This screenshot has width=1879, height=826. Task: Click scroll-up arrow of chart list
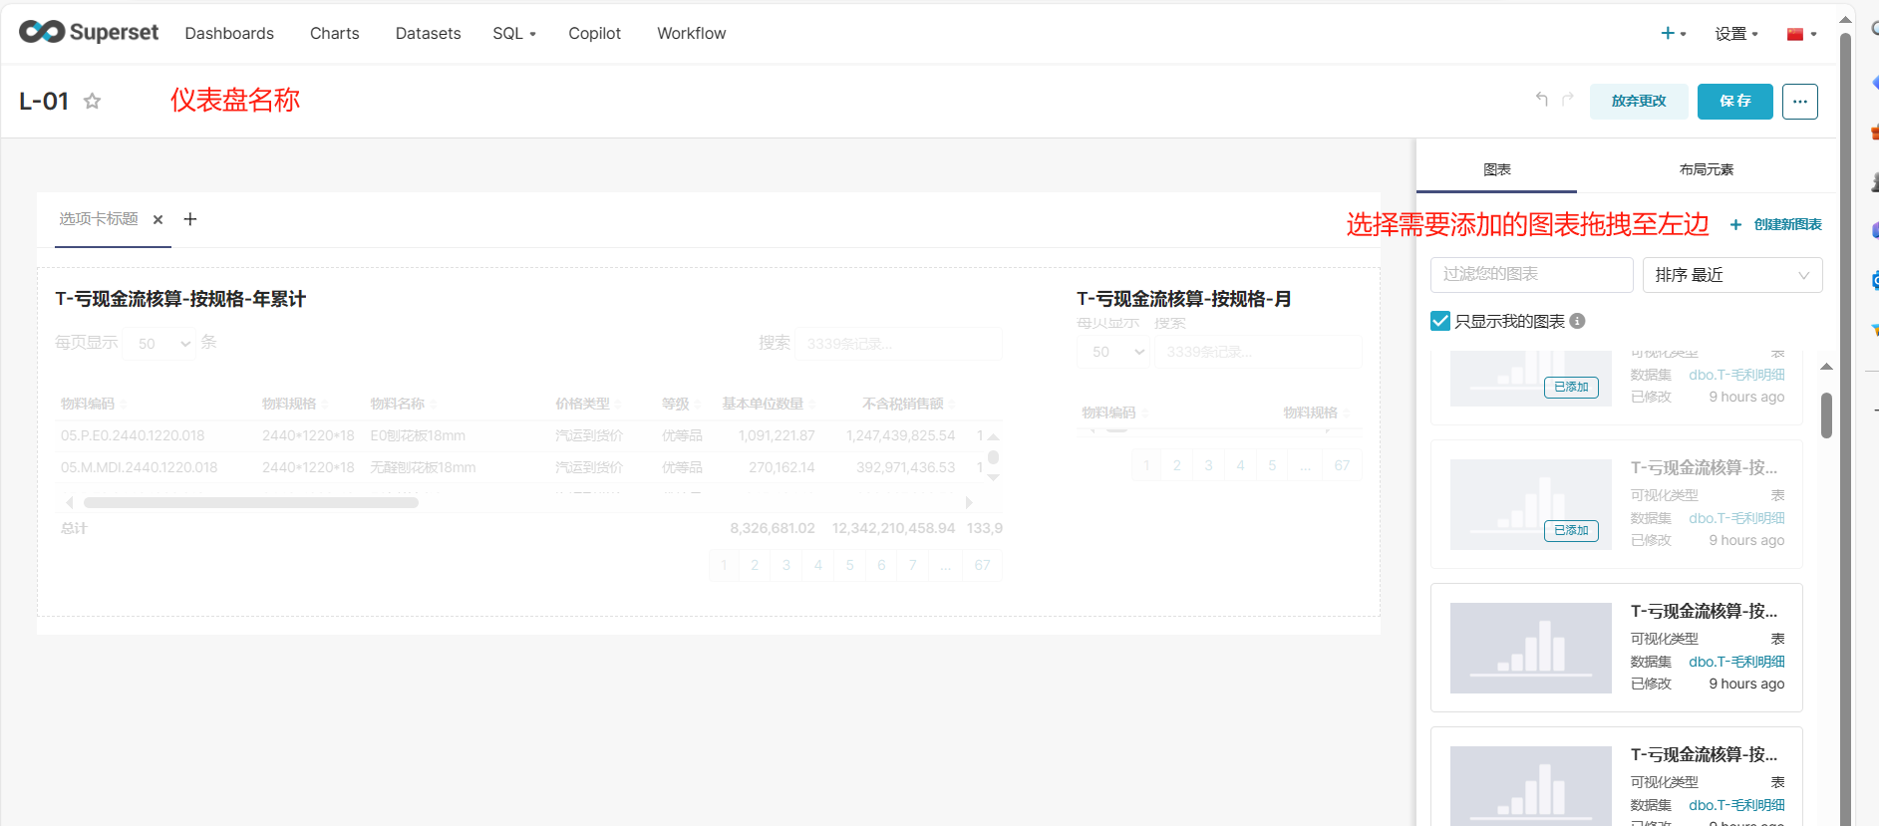[1826, 367]
